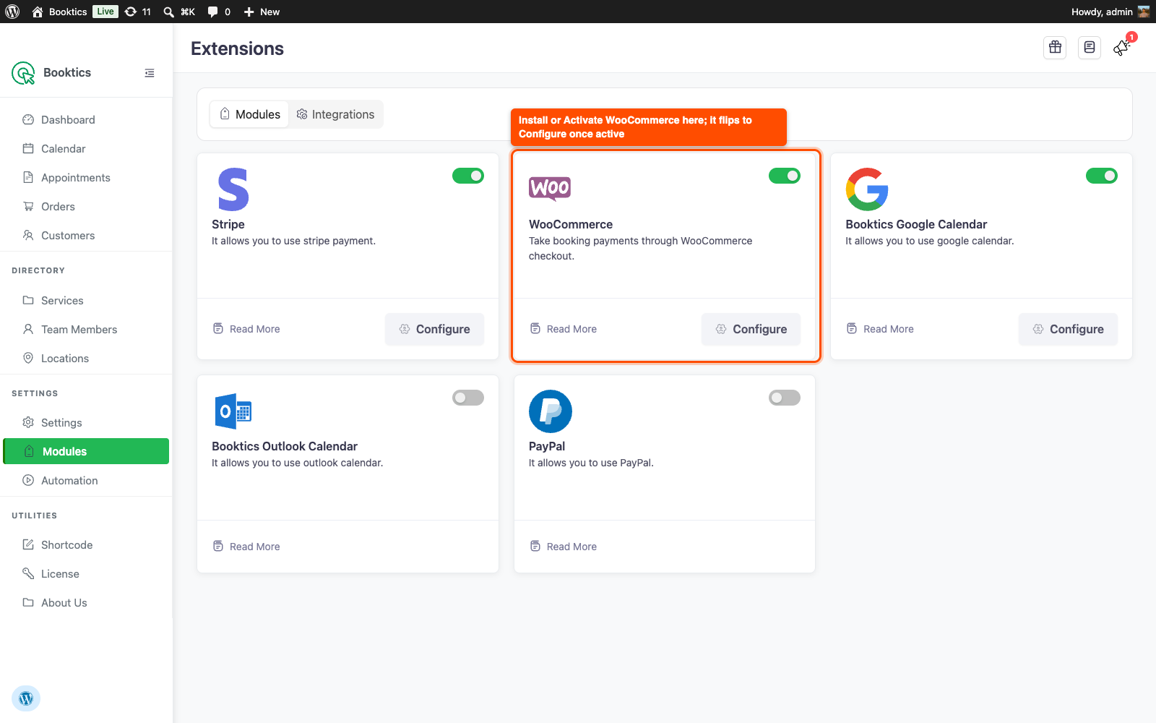Open announcements megaphone icon with badge
The width and height of the screenshot is (1156, 723).
tap(1122, 48)
